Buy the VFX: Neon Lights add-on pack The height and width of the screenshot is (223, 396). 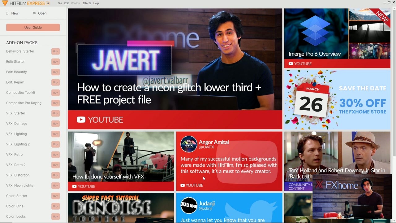[55, 186]
